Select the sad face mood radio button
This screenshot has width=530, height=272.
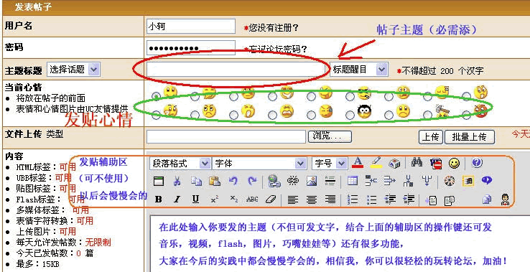click(389, 116)
